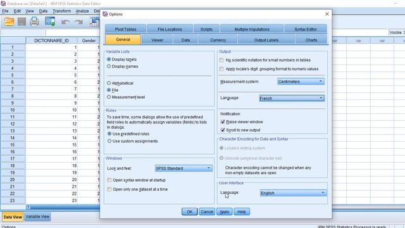This screenshot has width=405, height=228.
Task: Select row header 23 in data grid
Action: [13, 201]
